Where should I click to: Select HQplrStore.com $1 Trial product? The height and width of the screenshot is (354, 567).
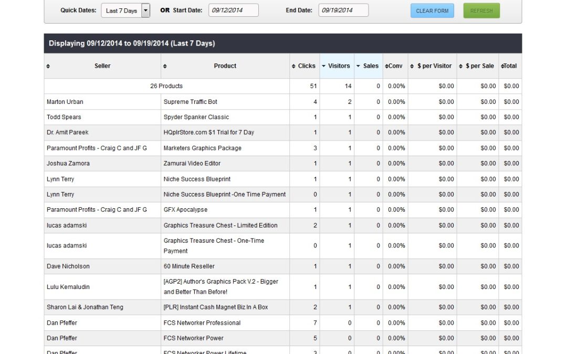(208, 132)
